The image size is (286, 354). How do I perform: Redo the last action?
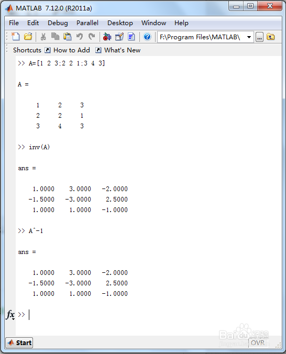[92, 37]
